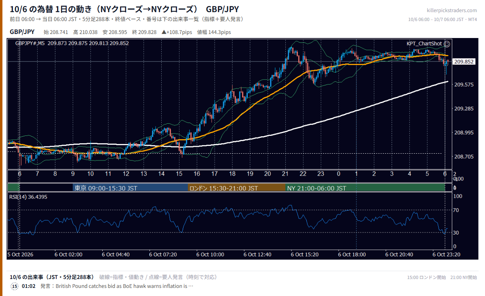Click price axis level 209.575
The image size is (485, 296).
pos(464,85)
